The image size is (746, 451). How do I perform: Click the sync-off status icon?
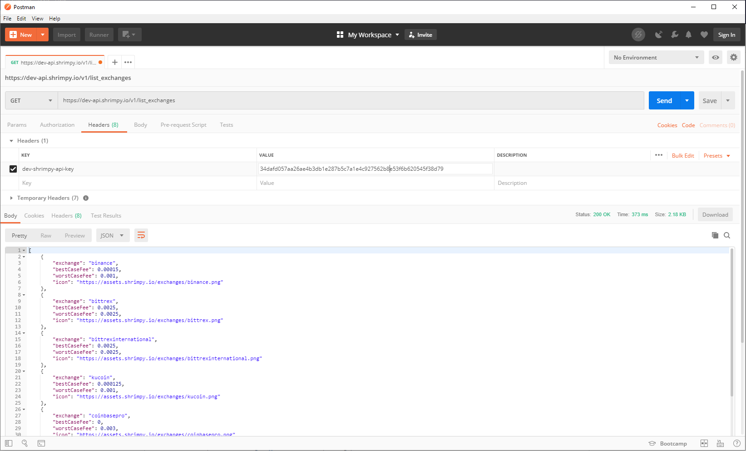coord(638,35)
